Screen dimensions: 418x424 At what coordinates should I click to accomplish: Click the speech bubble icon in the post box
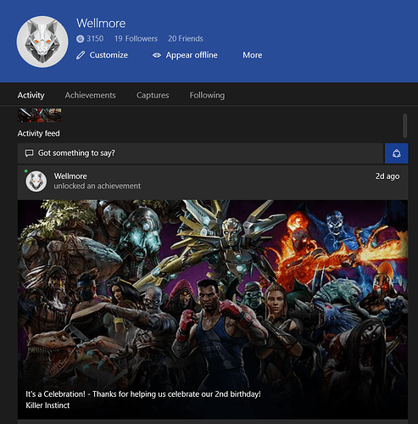(30, 153)
